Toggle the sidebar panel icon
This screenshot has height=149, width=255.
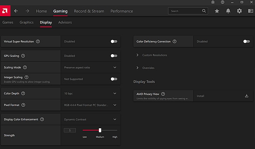(x=250, y=11)
